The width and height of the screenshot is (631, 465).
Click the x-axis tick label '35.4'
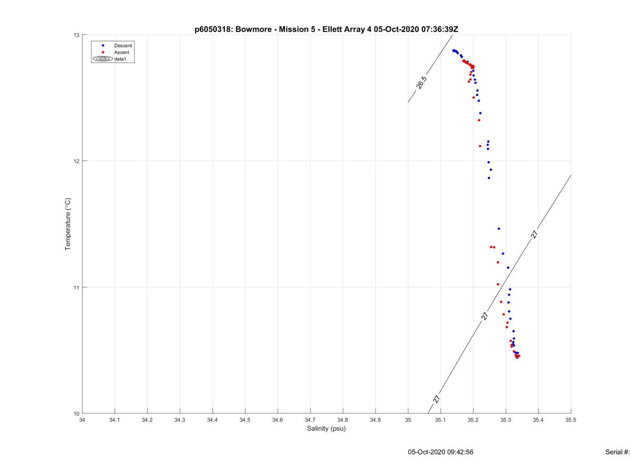pos(538,420)
